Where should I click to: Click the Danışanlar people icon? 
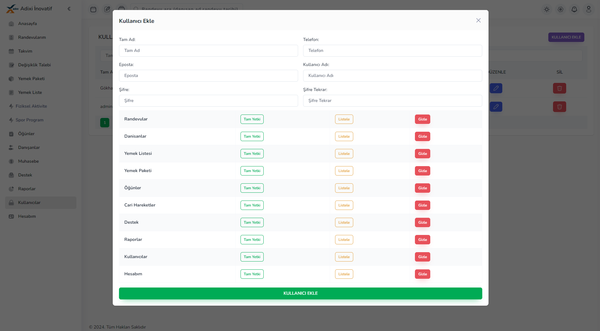tap(11, 148)
